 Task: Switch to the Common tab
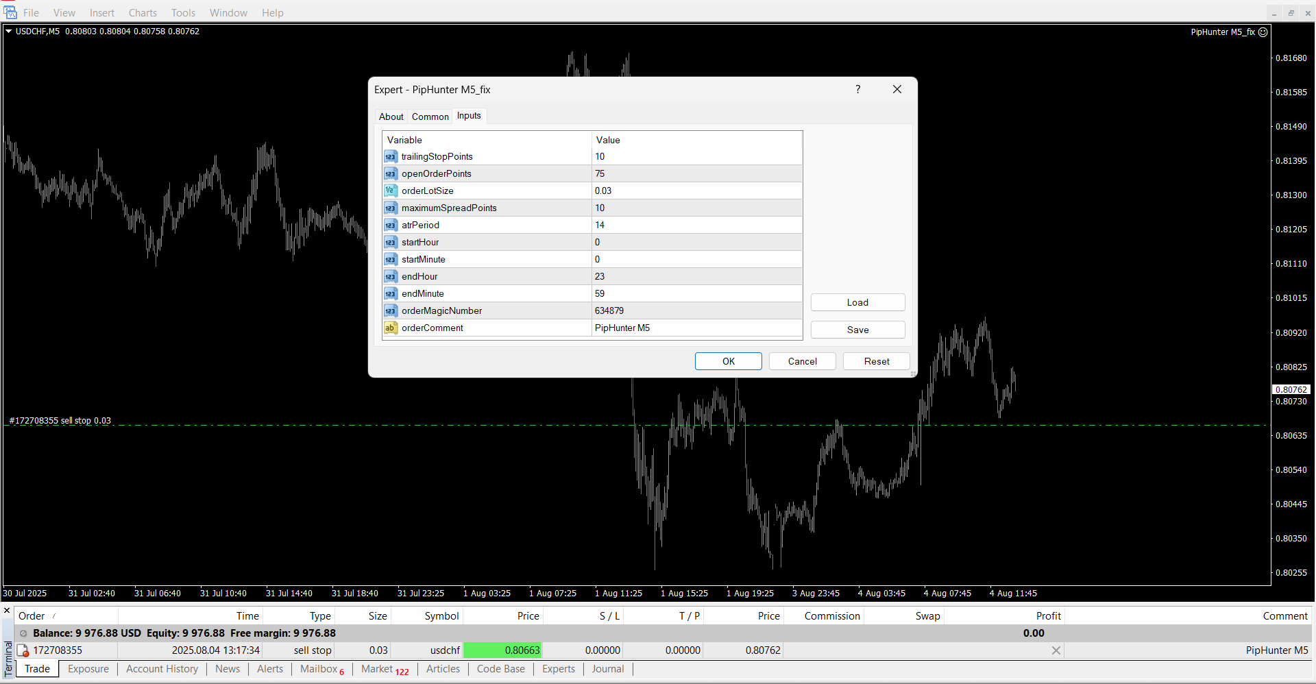(430, 117)
